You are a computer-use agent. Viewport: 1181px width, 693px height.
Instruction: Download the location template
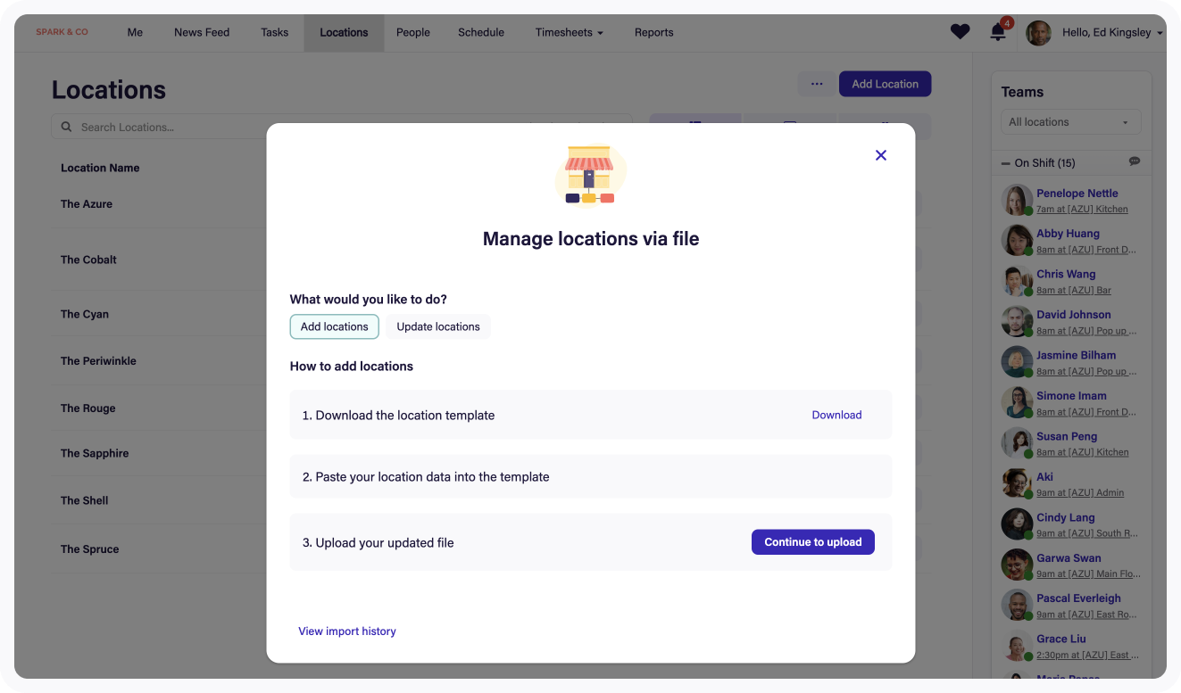coord(836,415)
